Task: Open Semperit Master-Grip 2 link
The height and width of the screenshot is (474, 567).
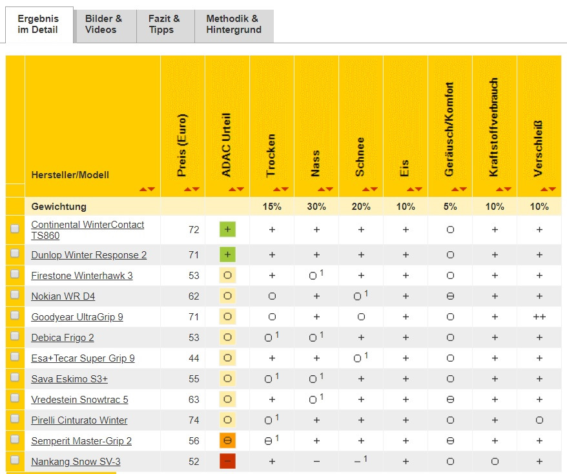Action: (81, 440)
